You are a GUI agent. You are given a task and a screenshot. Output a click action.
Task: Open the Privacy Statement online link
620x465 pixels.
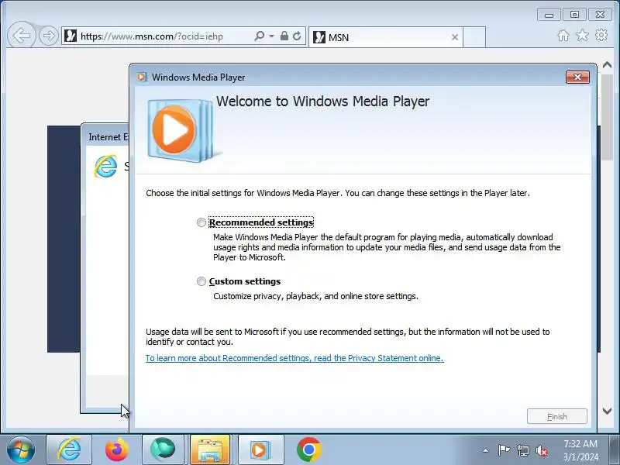[294, 358]
